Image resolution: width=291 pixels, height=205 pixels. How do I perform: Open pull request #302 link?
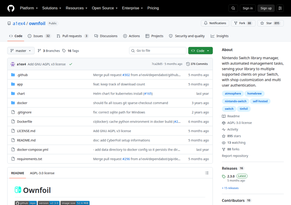(126, 75)
